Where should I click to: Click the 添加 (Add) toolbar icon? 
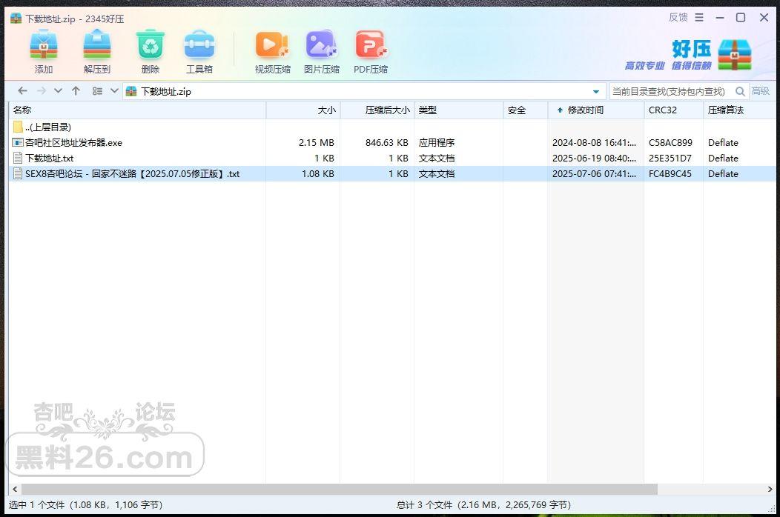coord(43,44)
